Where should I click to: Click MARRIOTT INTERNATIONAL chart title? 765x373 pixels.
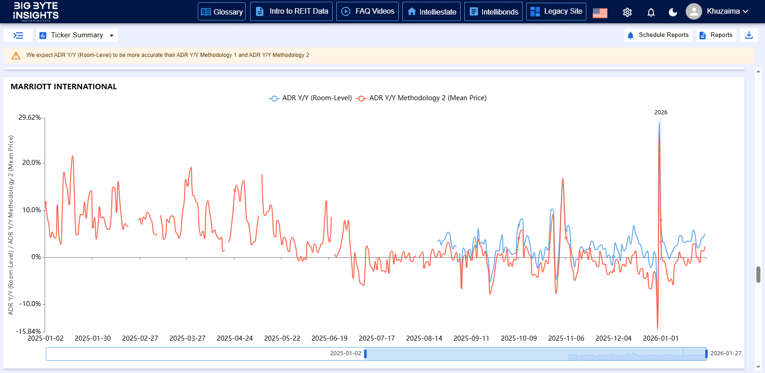[x=64, y=87]
